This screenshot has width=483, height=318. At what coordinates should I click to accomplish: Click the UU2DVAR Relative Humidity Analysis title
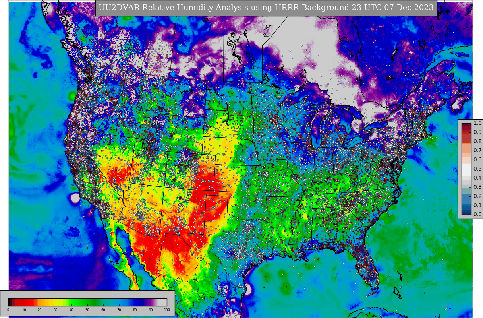[266, 8]
